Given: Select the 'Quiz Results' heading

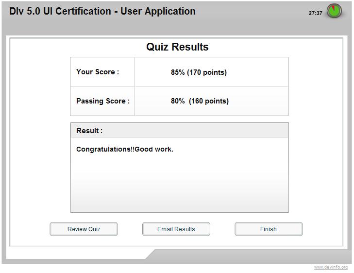Looking at the screenshot, I should [177, 47].
